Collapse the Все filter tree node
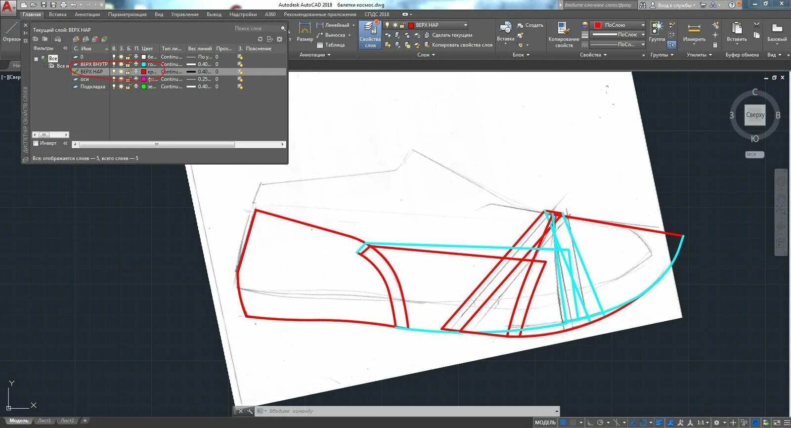Viewport: 791px width, 428px height. (x=36, y=59)
